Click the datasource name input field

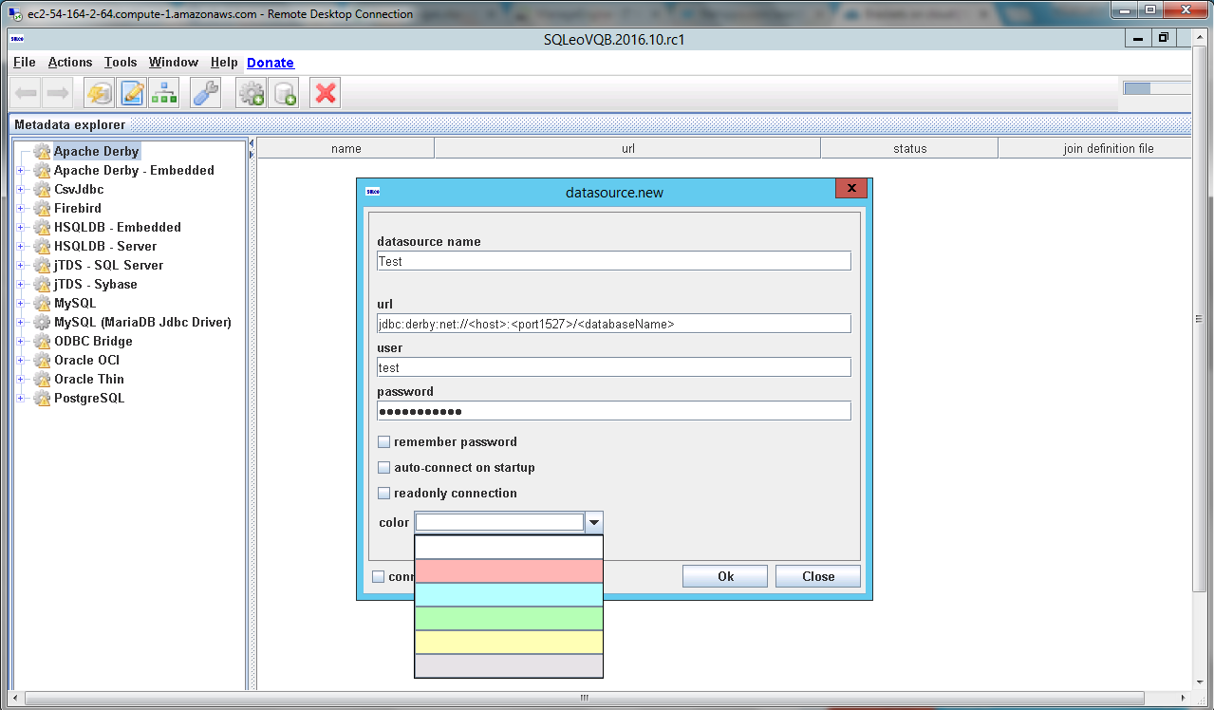pyautogui.click(x=613, y=261)
